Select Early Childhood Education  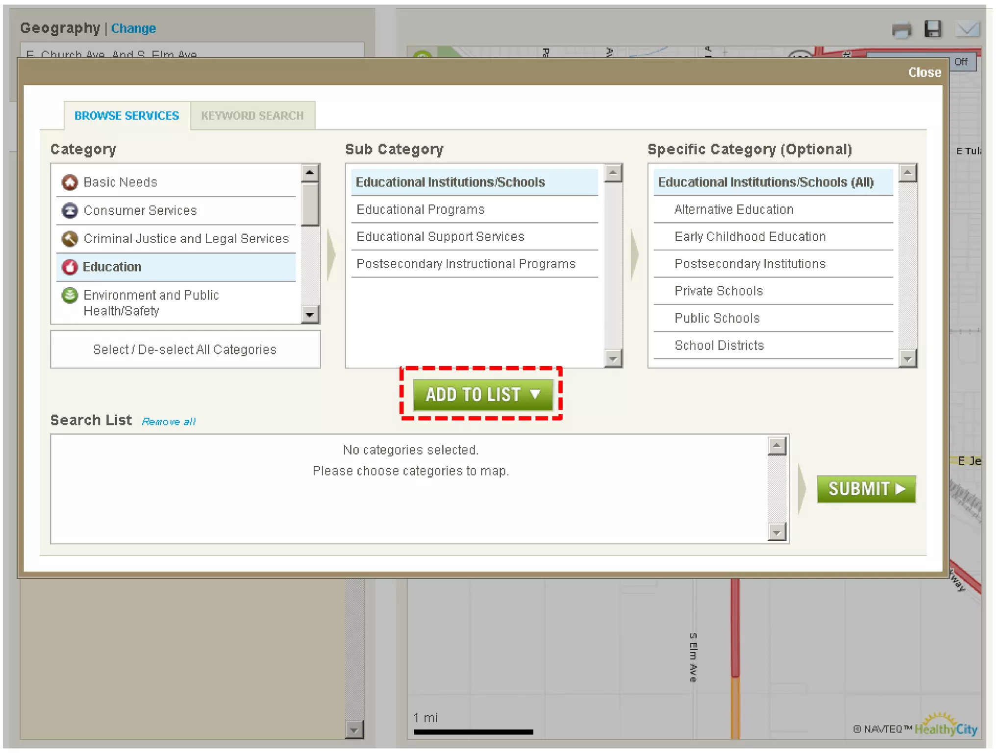pyautogui.click(x=773, y=237)
